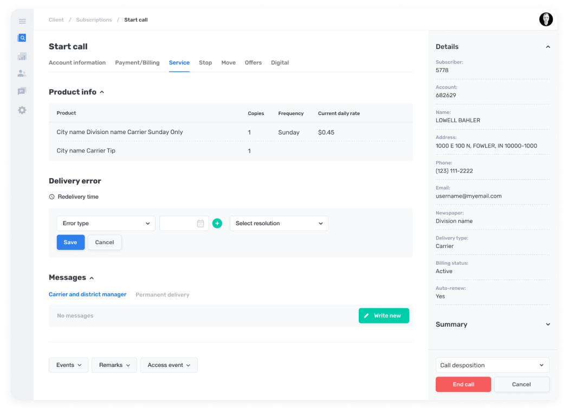Open the Call desposition dropdown

tap(492, 365)
